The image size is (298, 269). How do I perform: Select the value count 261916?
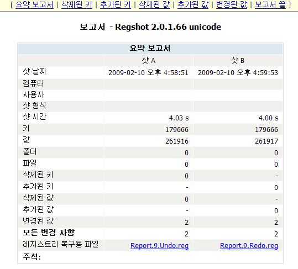tap(177, 141)
